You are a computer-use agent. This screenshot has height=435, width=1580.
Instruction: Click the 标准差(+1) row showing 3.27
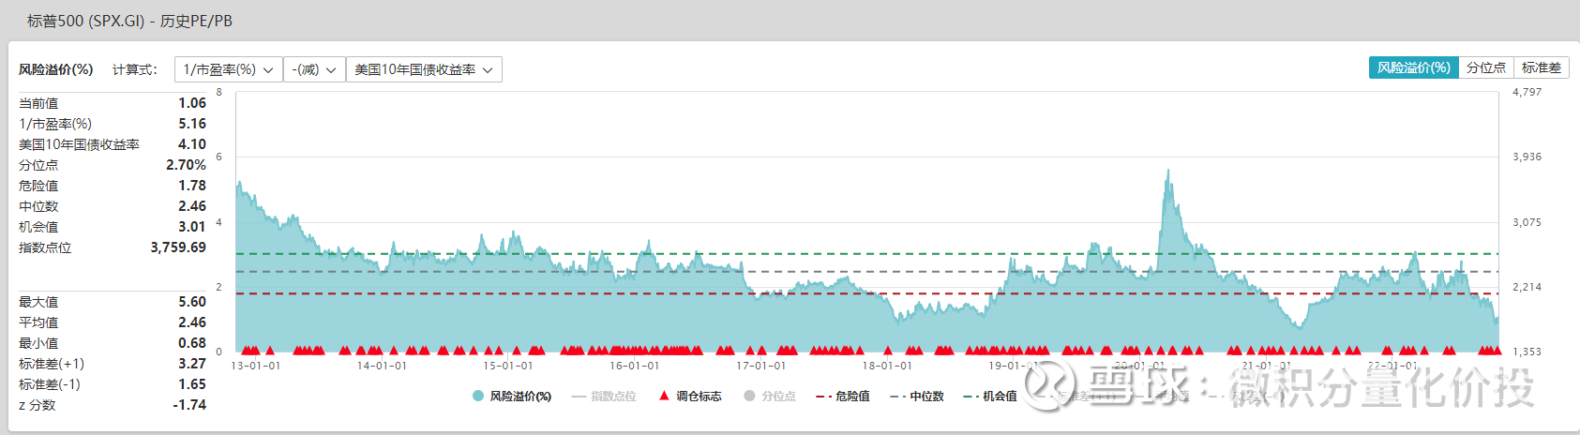(113, 364)
